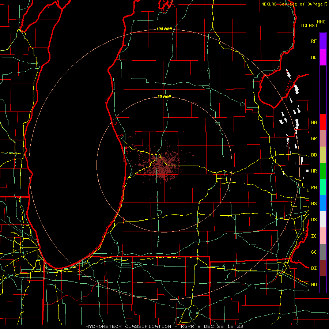This screenshot has width=329, height=329.
Task: Select the white DS legend swatch
Action: click(x=323, y=219)
